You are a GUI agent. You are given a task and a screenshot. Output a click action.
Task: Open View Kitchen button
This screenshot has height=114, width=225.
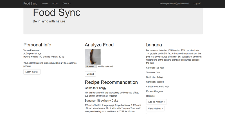point(155,108)
